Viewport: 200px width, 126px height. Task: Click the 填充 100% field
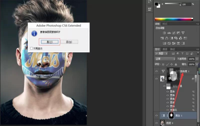click(192, 64)
